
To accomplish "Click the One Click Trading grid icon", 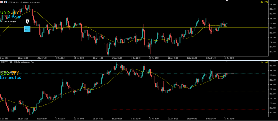I will pyautogui.click(x=2, y=2).
